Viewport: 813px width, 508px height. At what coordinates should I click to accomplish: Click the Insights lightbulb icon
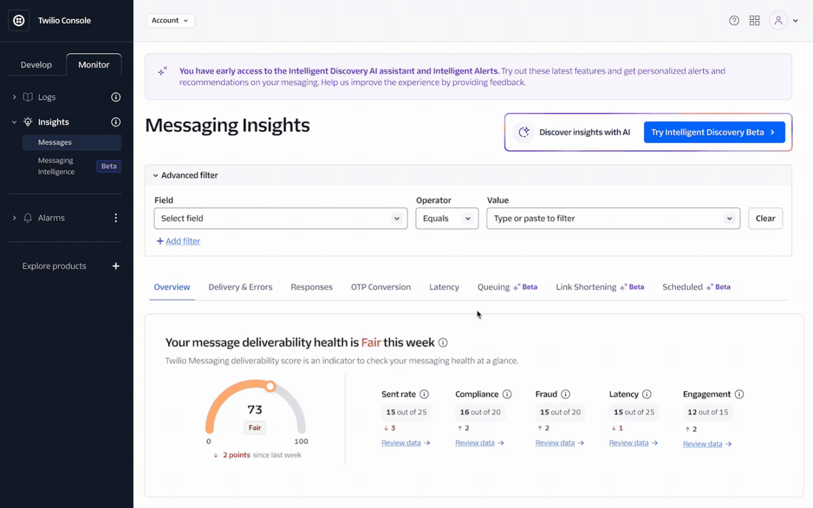[28, 122]
